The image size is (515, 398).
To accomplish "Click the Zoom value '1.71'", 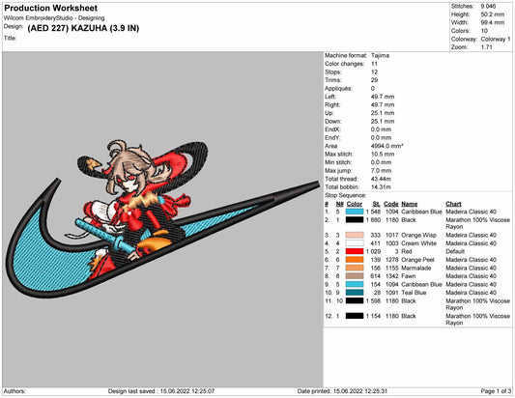I will coord(486,47).
